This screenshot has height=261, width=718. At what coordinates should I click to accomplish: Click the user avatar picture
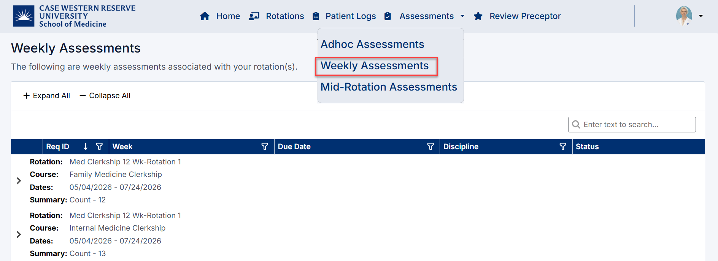coord(685,16)
